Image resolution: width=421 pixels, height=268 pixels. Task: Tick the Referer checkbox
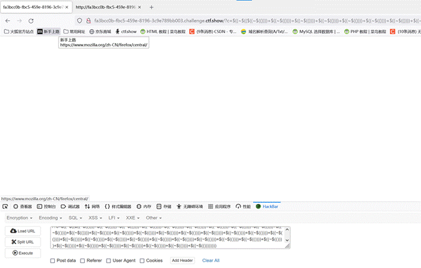click(x=83, y=261)
